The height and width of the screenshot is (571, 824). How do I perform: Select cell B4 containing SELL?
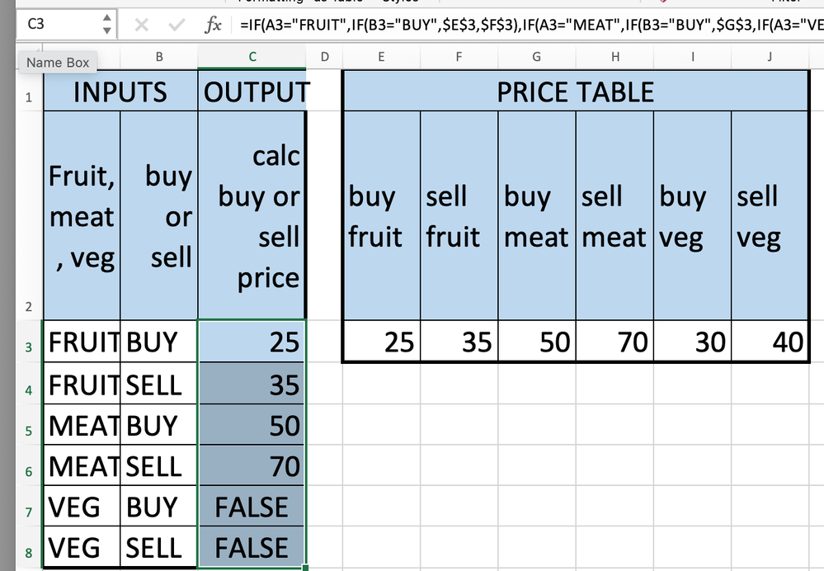pyautogui.click(x=158, y=384)
